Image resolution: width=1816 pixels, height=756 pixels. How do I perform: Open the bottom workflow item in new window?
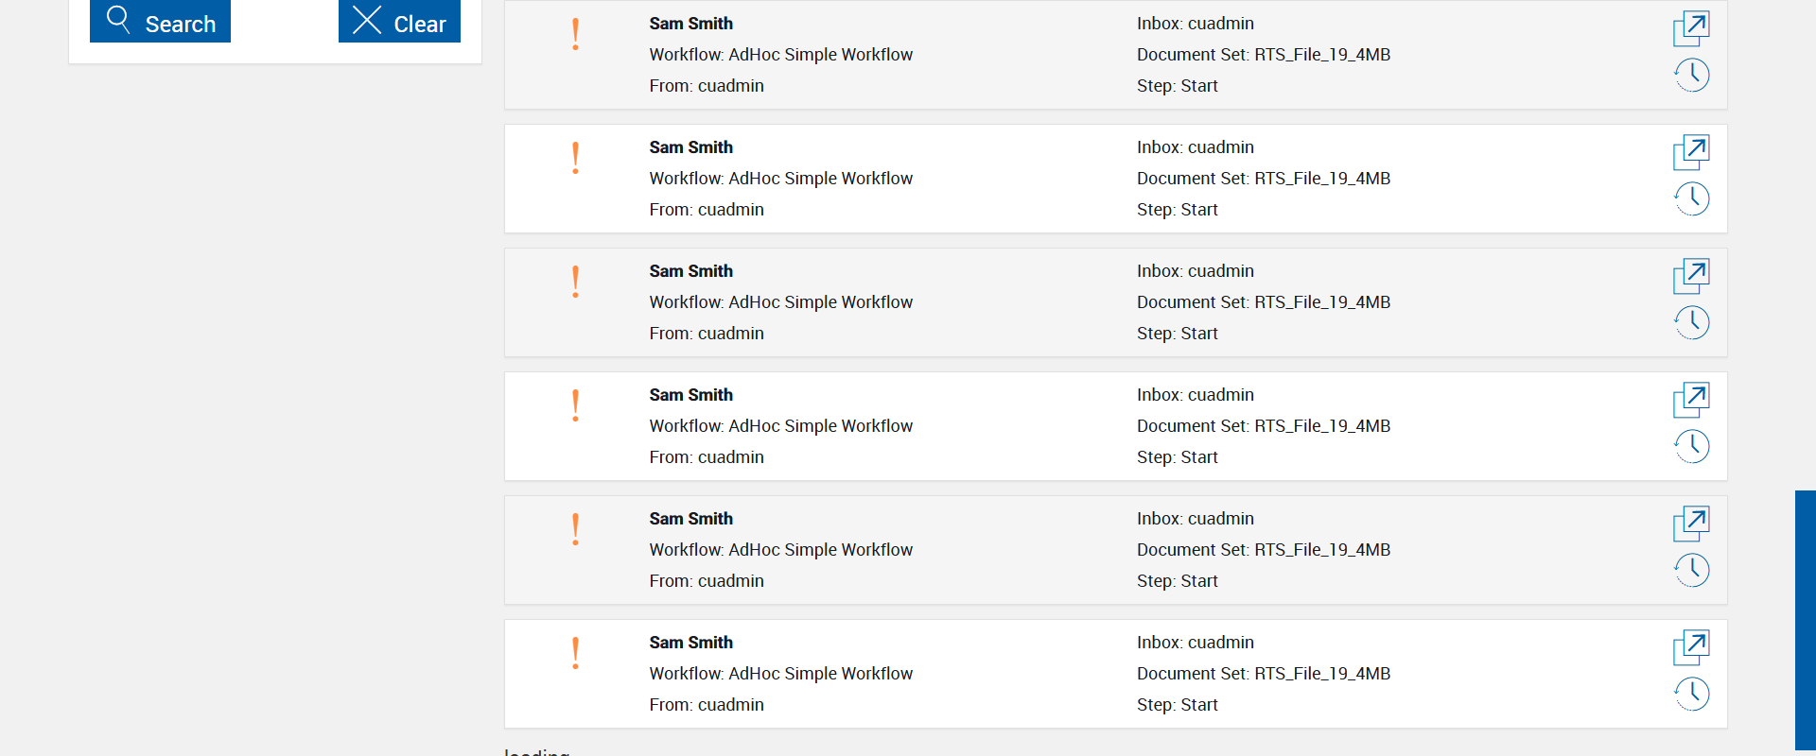click(x=1691, y=647)
